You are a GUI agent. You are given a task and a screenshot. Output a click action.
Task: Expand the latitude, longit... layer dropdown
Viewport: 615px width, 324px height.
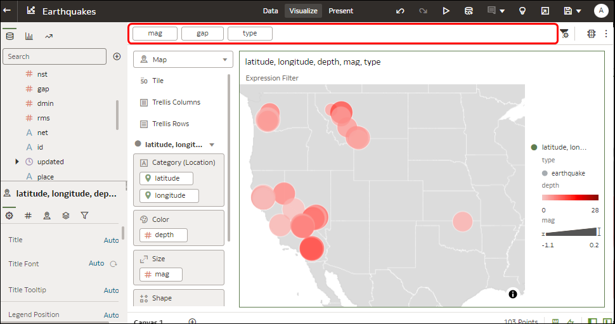212,145
